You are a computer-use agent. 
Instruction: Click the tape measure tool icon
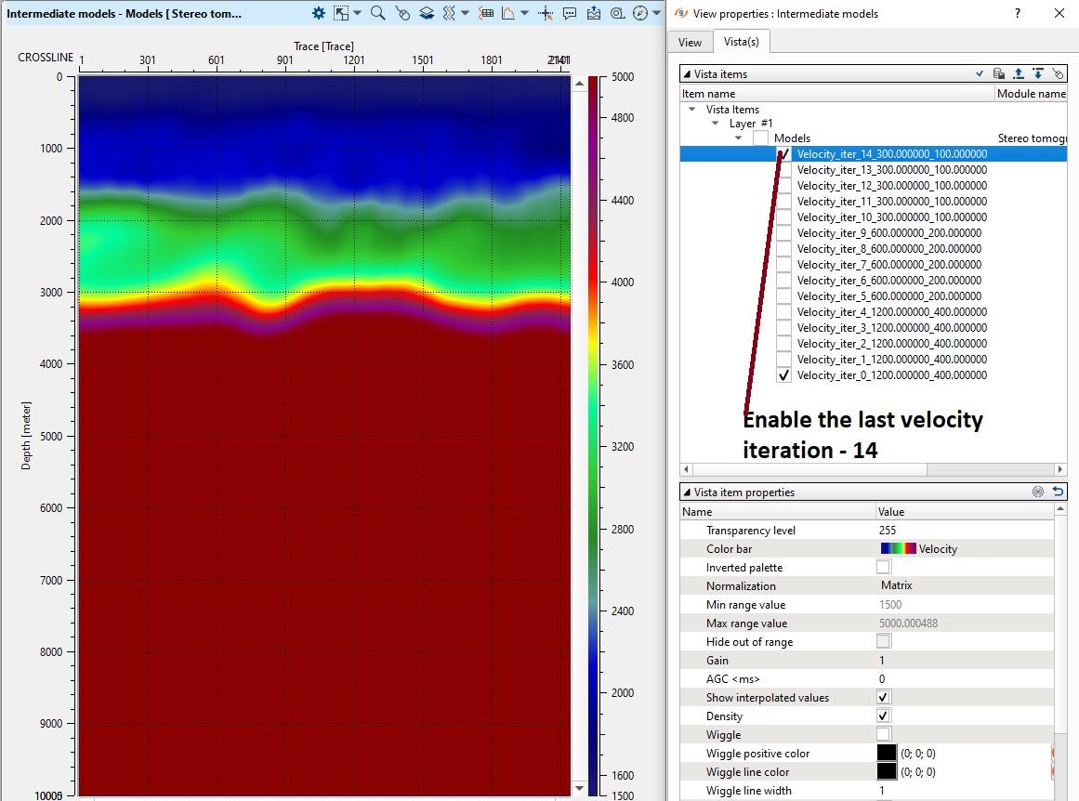tap(617, 13)
